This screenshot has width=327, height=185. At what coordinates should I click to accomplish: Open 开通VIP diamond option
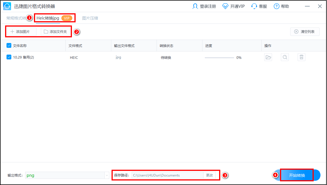coord(225,6)
